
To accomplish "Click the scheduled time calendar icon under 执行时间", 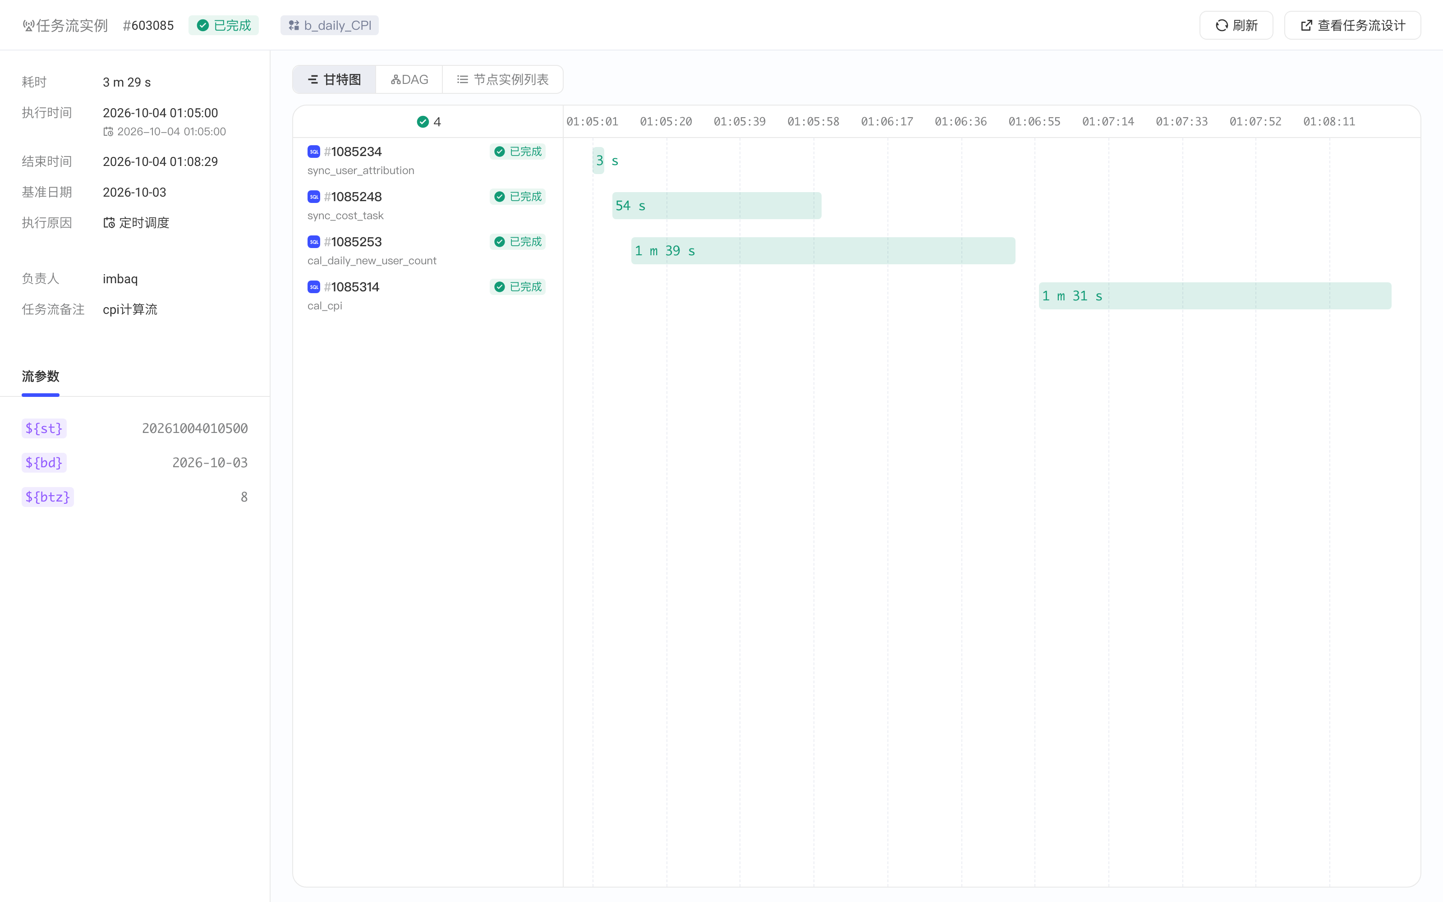I will (x=108, y=132).
